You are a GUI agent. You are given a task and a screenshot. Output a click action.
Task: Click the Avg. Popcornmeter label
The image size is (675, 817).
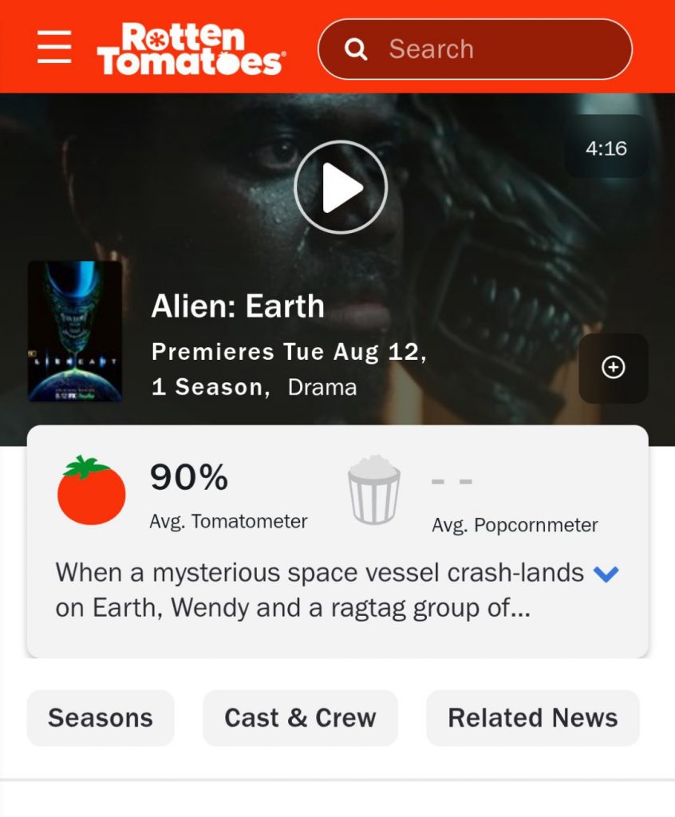click(515, 525)
